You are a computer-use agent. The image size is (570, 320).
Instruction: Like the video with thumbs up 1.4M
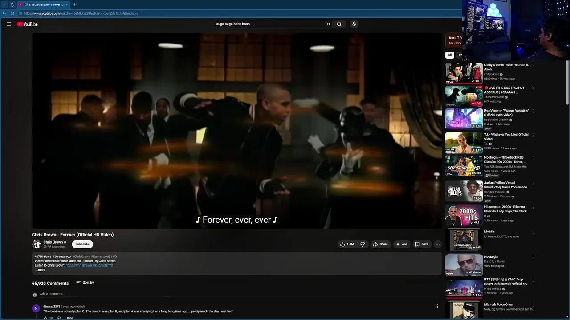tap(347, 244)
